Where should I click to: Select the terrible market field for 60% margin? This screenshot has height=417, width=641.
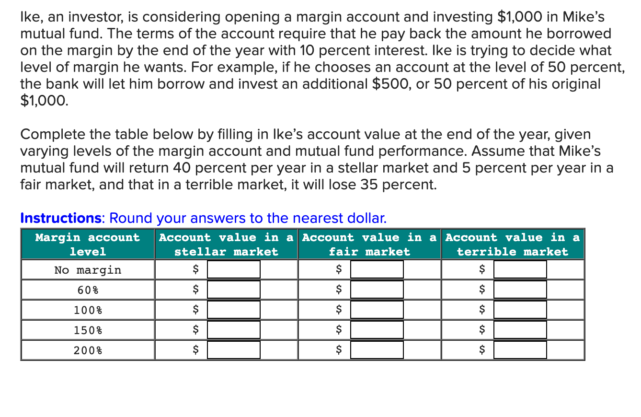[x=520, y=290]
